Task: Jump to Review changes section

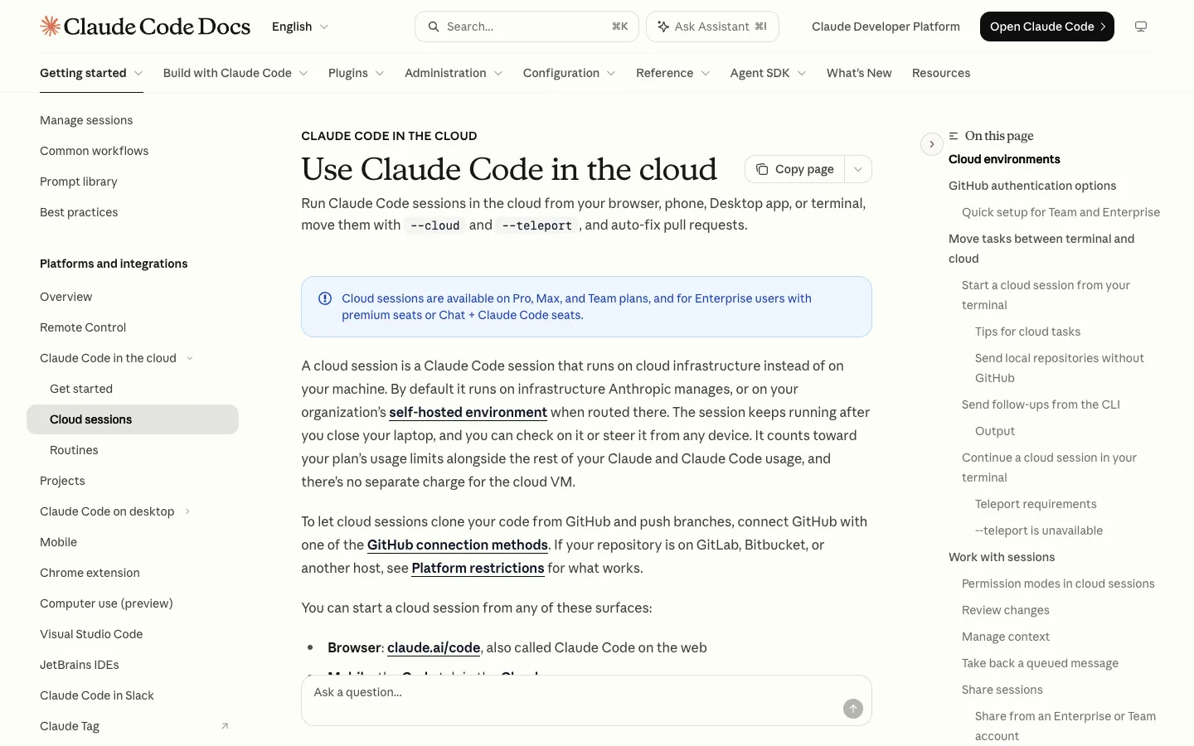Action: click(x=1006, y=610)
